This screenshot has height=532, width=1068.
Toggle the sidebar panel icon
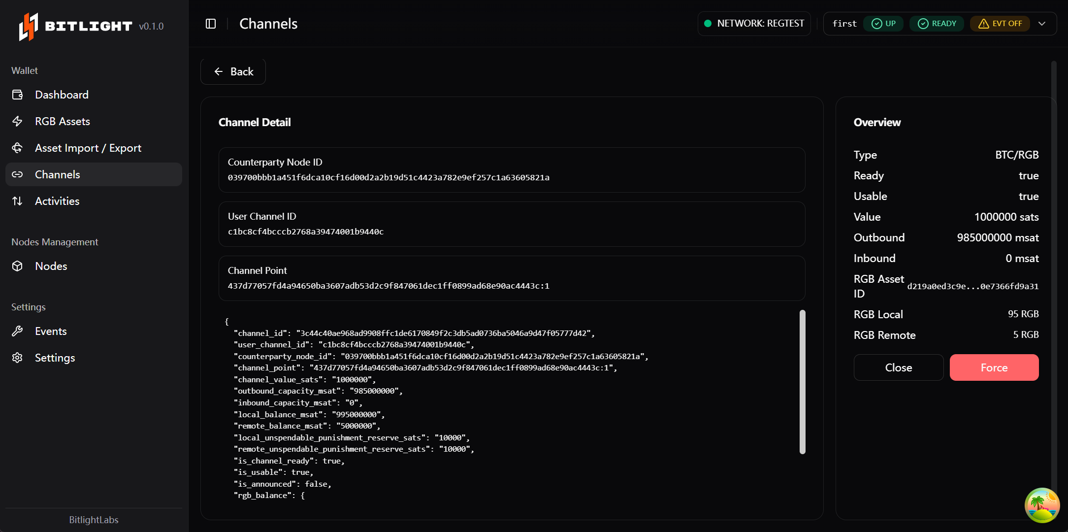[211, 24]
